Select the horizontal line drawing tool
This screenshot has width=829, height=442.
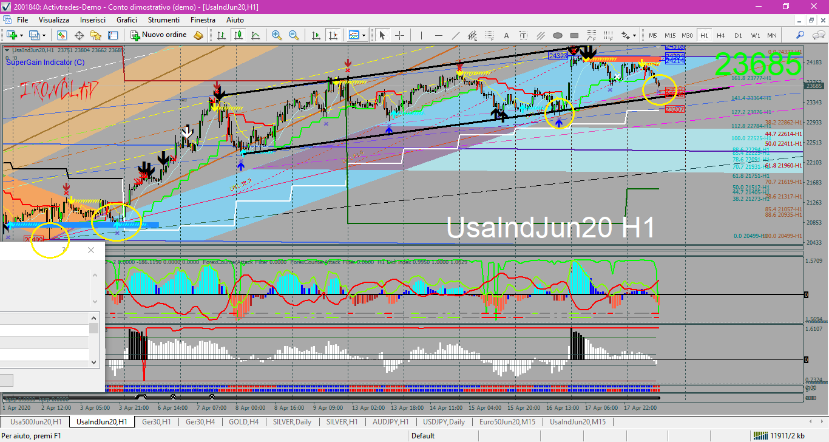pos(439,35)
